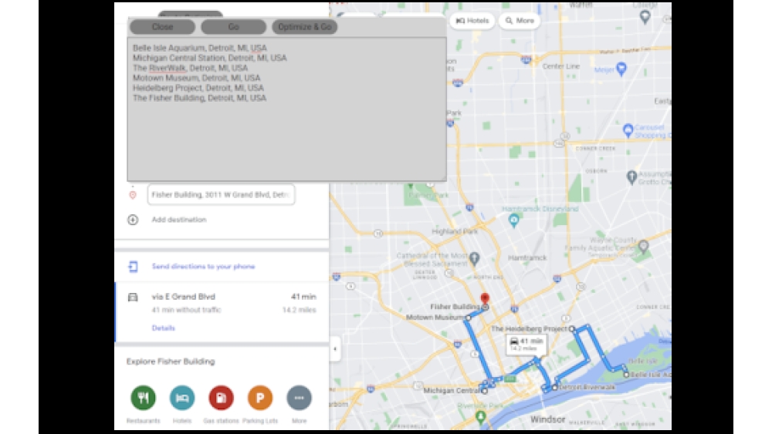Click the Add destination plus icon
Viewport: 772px width, 434px height.
pyautogui.click(x=133, y=220)
